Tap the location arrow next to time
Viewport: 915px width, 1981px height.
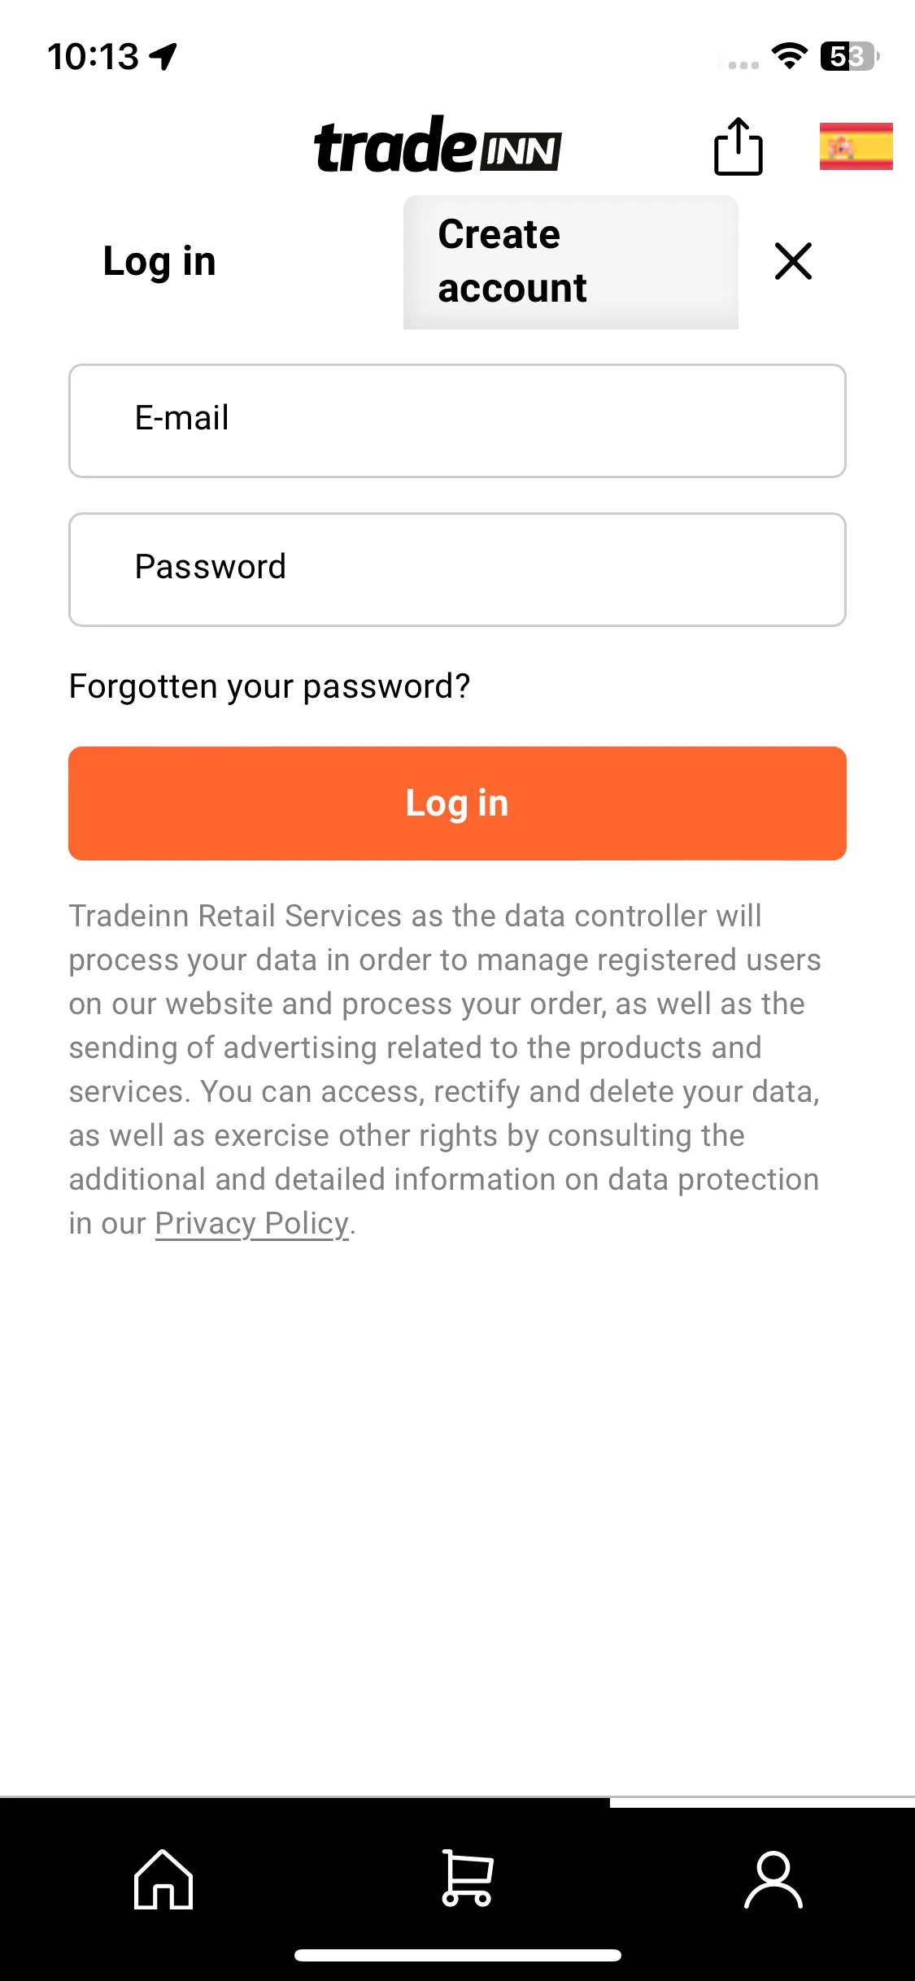click(x=163, y=56)
